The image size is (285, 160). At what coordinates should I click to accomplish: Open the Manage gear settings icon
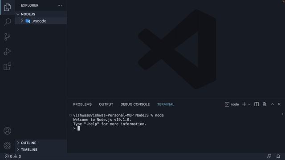[x=7, y=145]
